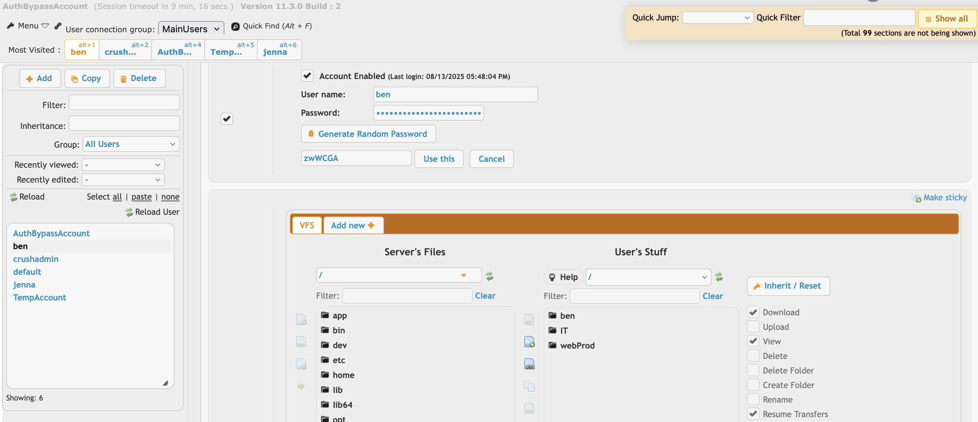Screen dimensions: 978x422
Task: Click the link-item icon beside User's Stuff list
Action: [529, 364]
